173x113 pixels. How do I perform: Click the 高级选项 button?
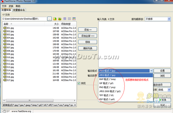tap(162, 85)
